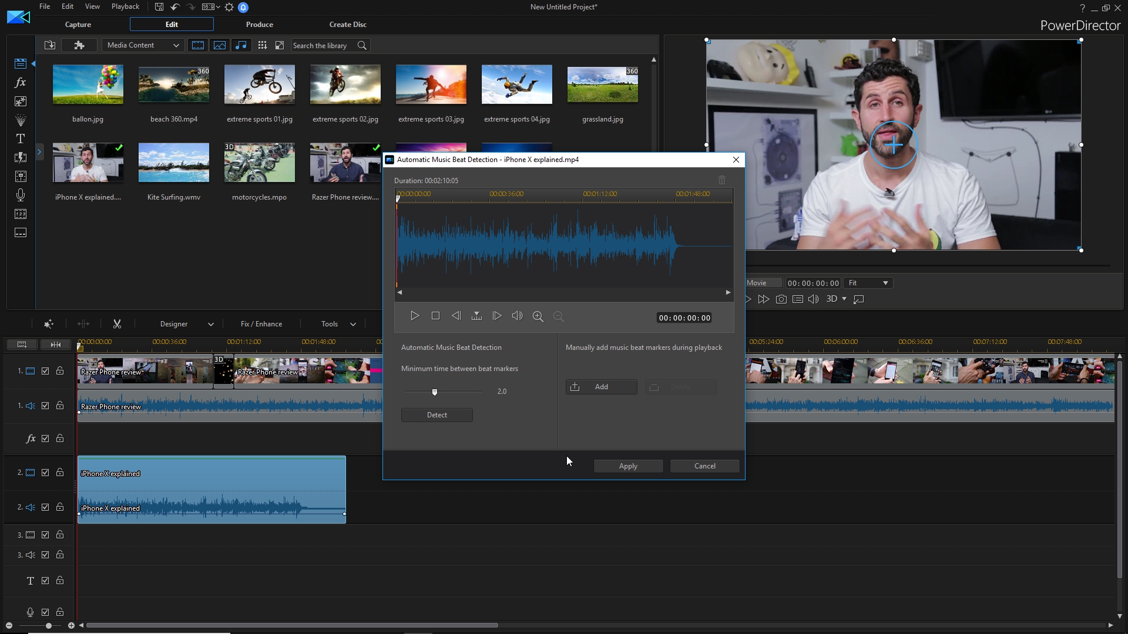Click the zoom in magnifier icon in beat dialog

[538, 316]
